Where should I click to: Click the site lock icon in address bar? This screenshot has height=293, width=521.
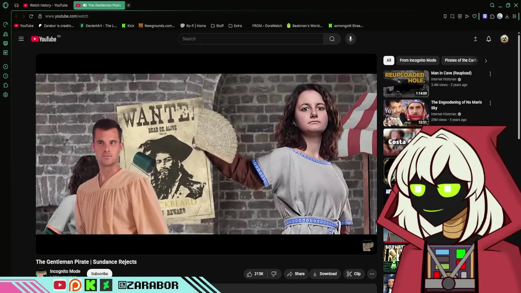(40, 16)
